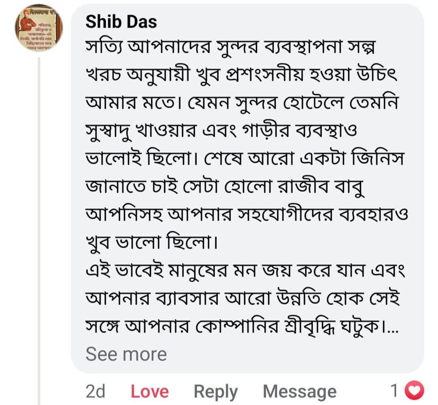This screenshot has height=405, width=438.
Task: Open the Shib Das name link
Action: tap(121, 21)
